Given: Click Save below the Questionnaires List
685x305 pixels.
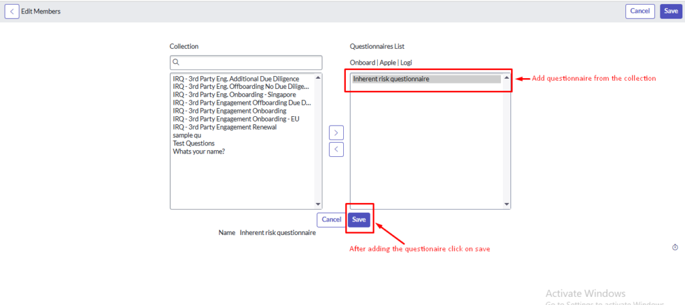Looking at the screenshot, I should coord(359,220).
